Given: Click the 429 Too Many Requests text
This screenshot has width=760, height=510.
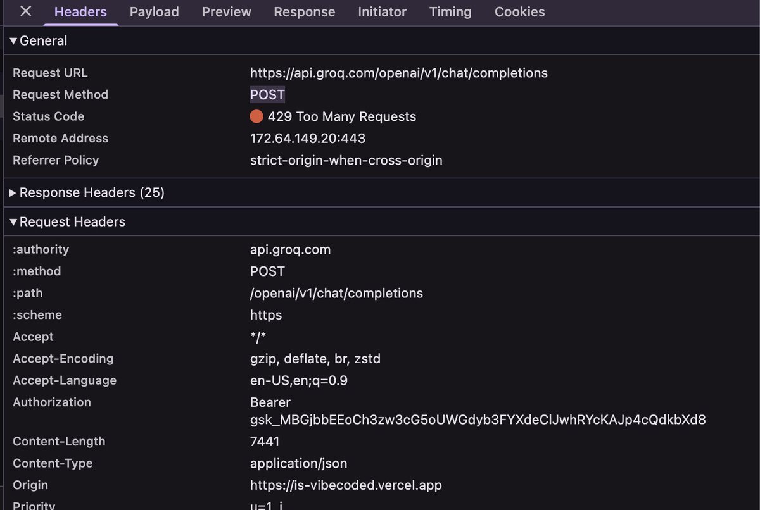Looking at the screenshot, I should coord(342,116).
